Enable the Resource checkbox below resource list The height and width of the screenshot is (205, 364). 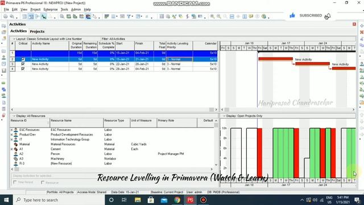coord(43,182)
